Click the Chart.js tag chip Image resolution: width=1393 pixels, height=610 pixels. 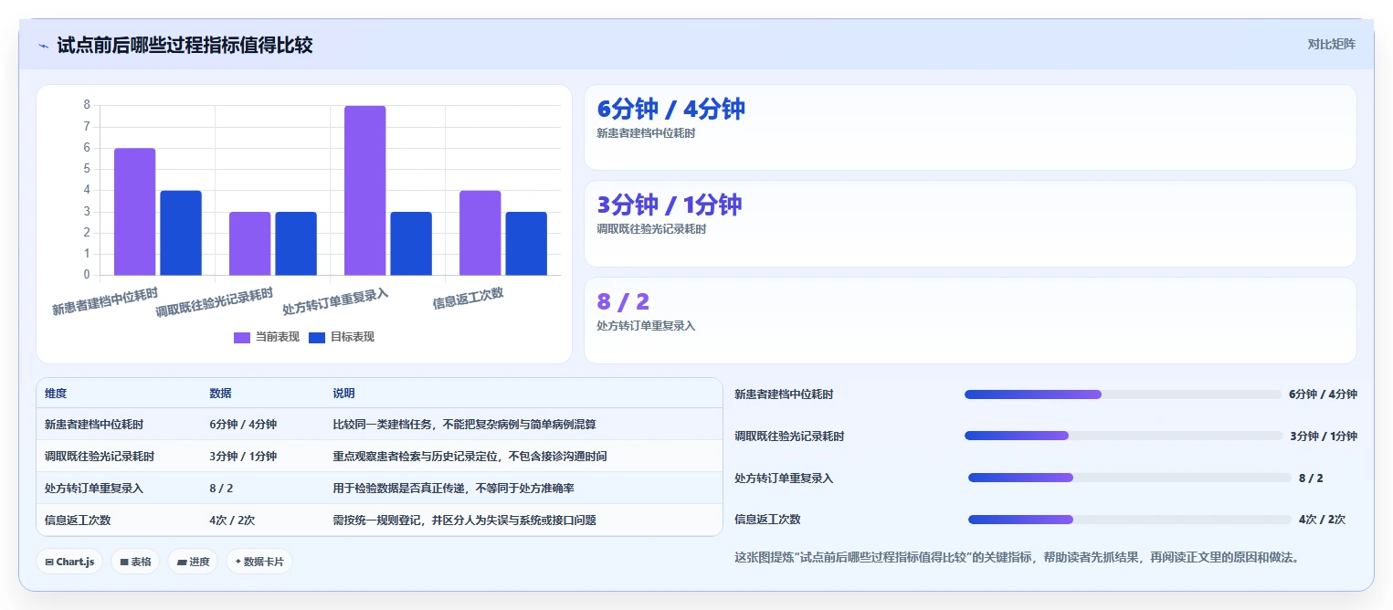tap(69, 562)
